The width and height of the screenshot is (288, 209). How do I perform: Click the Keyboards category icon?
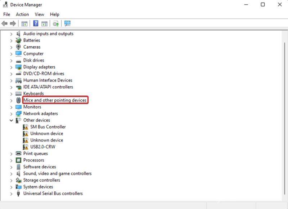point(19,94)
